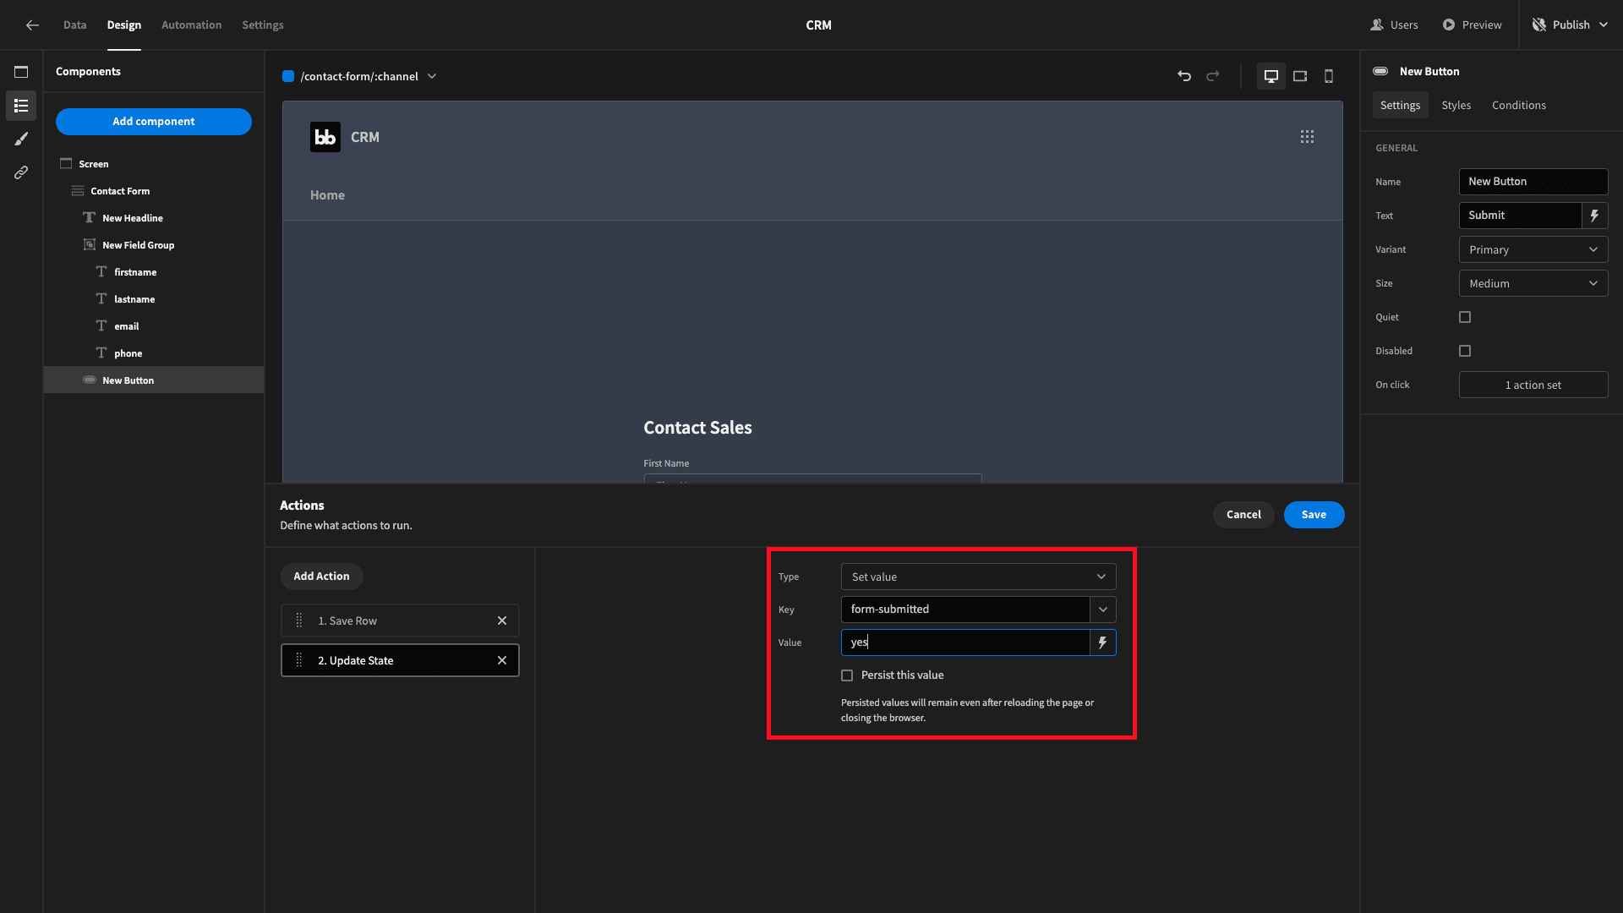The width and height of the screenshot is (1623, 913).
Task: Click the redo arrow icon
Action: click(x=1213, y=76)
